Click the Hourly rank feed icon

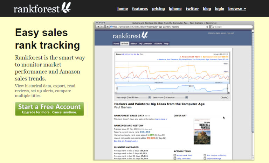coord(175,155)
